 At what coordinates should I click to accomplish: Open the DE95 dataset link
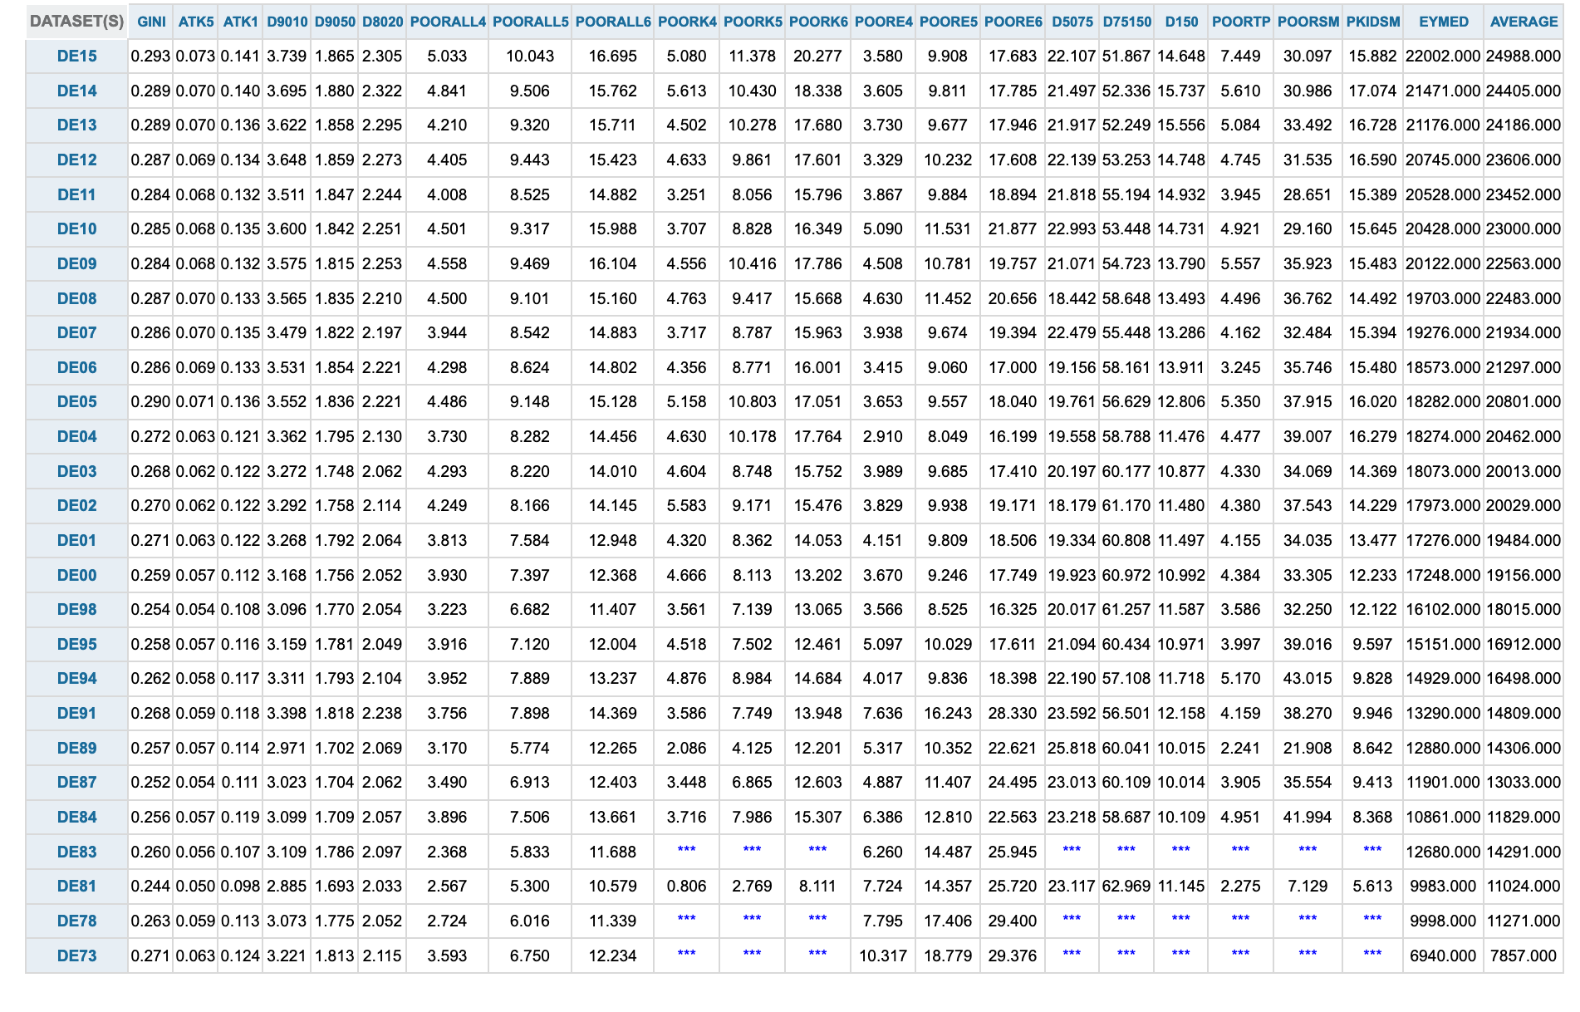tap(76, 644)
